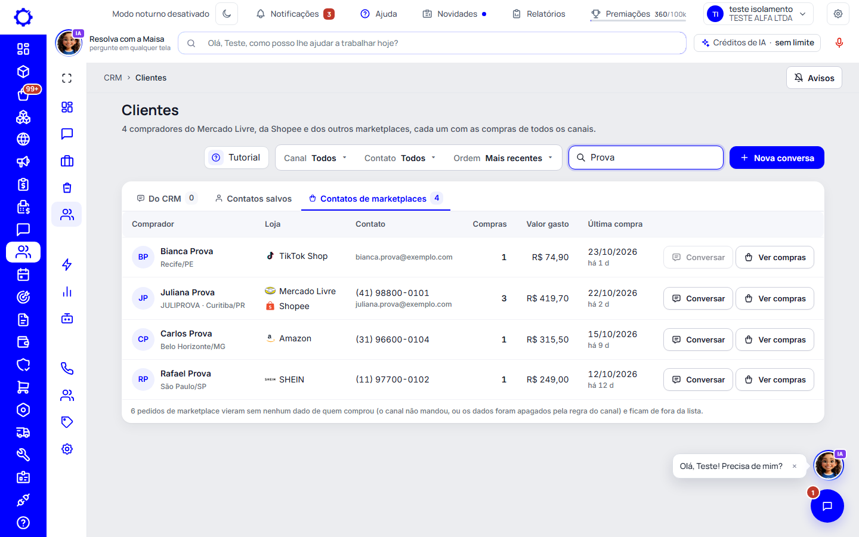Dismiss the 'Precisa de mim?' chat bubble
Image resolution: width=859 pixels, height=537 pixels.
tap(795, 467)
